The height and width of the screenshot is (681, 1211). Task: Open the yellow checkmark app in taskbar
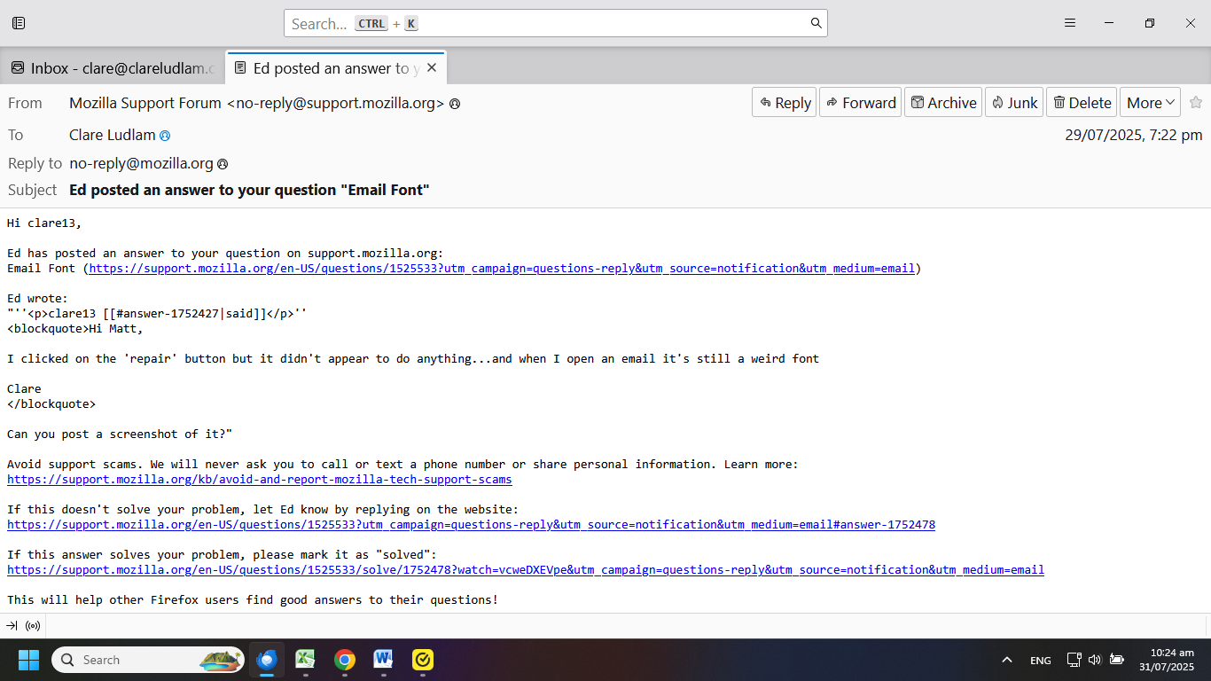click(x=423, y=660)
